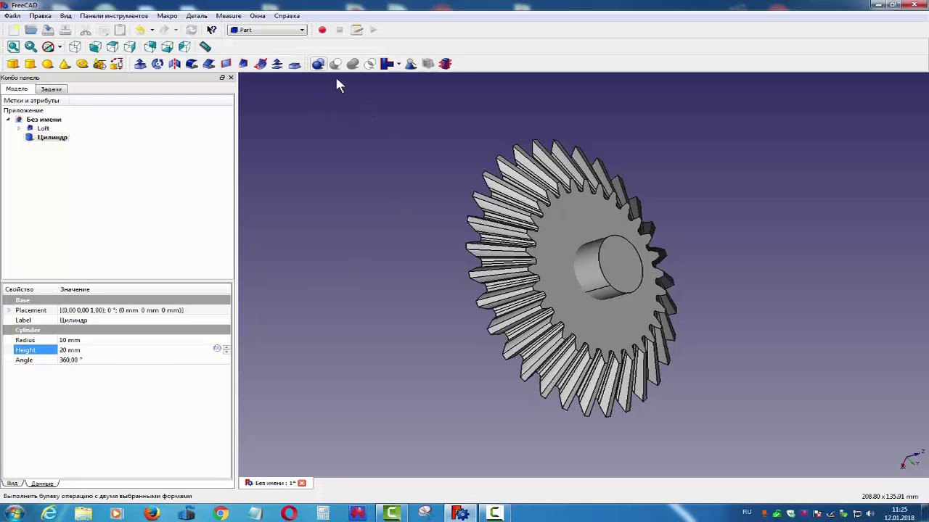The image size is (929, 522).
Task: Expand the Placement property row
Action: (9, 310)
